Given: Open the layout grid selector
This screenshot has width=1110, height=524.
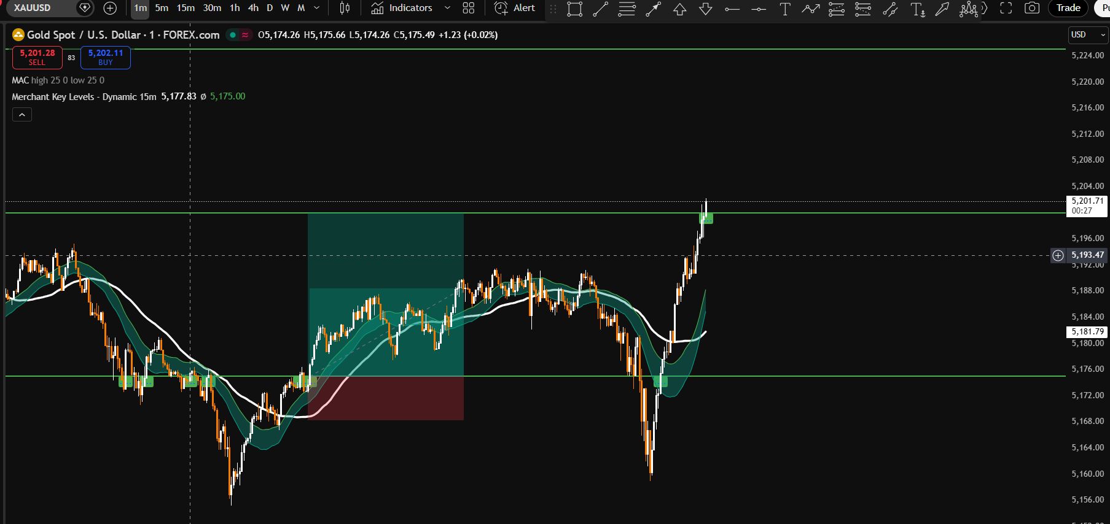Looking at the screenshot, I should point(469,8).
